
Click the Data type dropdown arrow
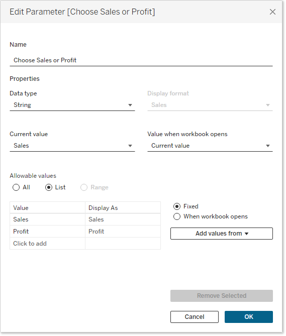pos(130,105)
